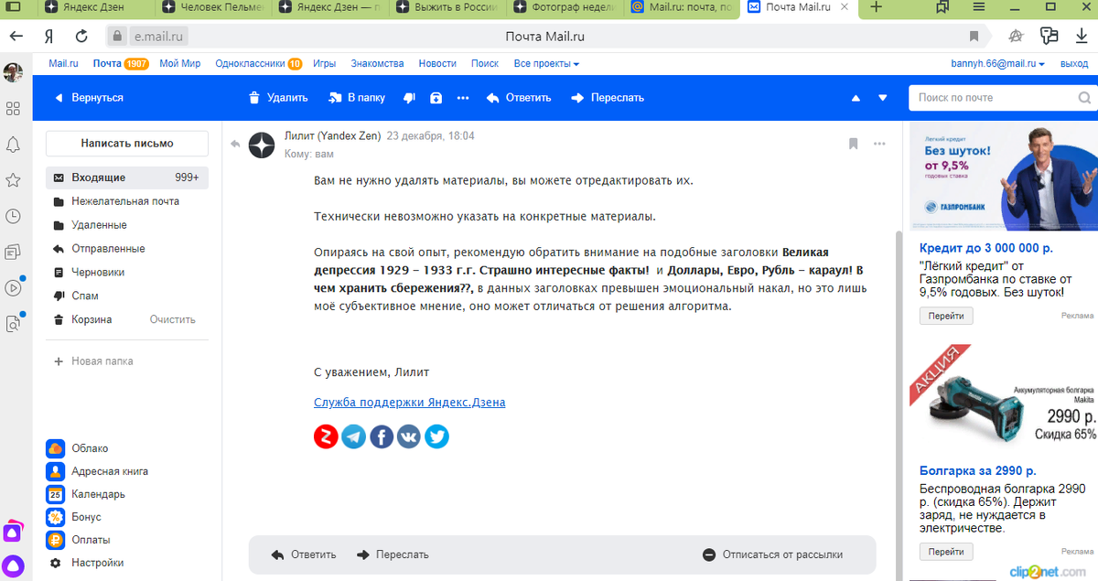Switch to the Фотограф недели browser tab
This screenshot has width=1098, height=581.
[x=565, y=8]
